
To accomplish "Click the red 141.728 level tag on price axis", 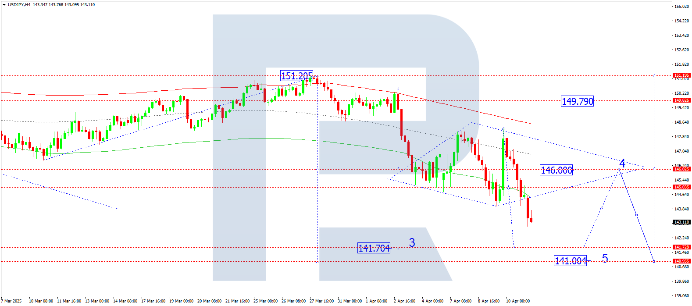I will coord(681,247).
